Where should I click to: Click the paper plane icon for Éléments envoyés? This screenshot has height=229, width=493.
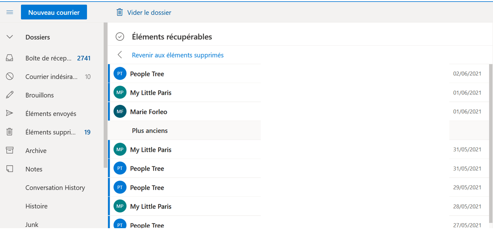click(x=10, y=113)
